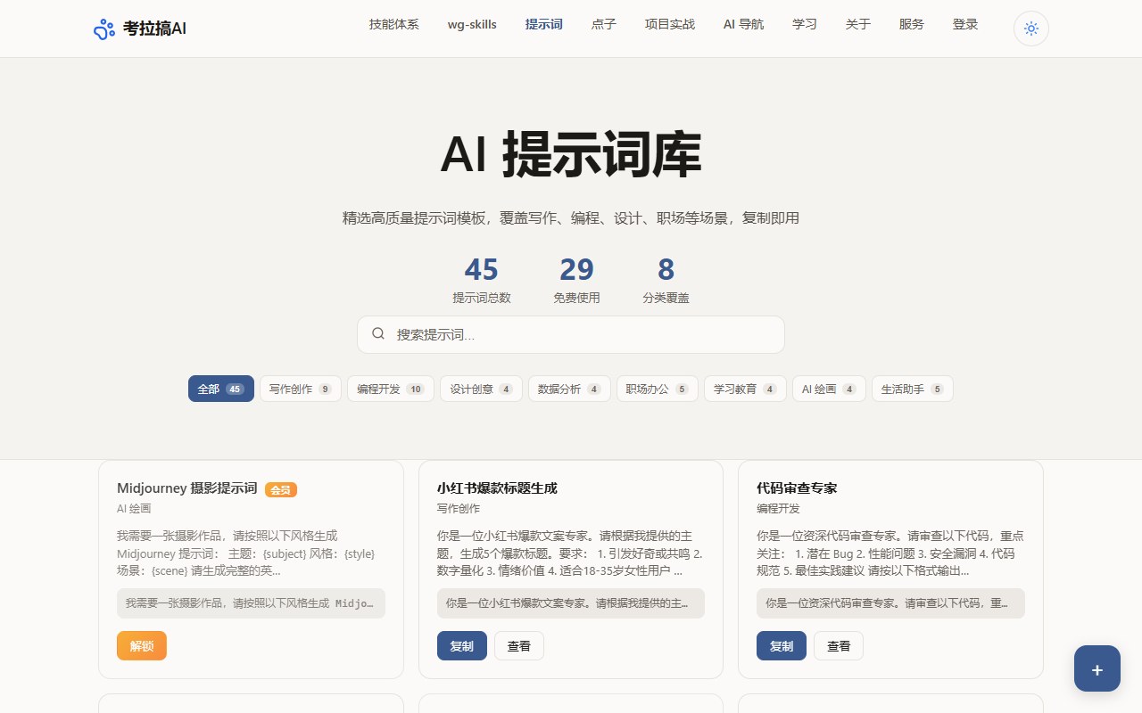Filter by 设计创意 category
The image size is (1142, 713).
(481, 389)
